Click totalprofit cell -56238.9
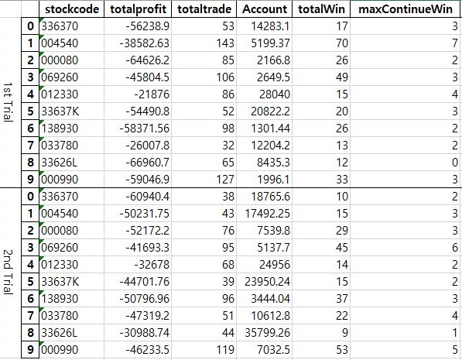The width and height of the screenshot is (462, 360). coord(138,26)
